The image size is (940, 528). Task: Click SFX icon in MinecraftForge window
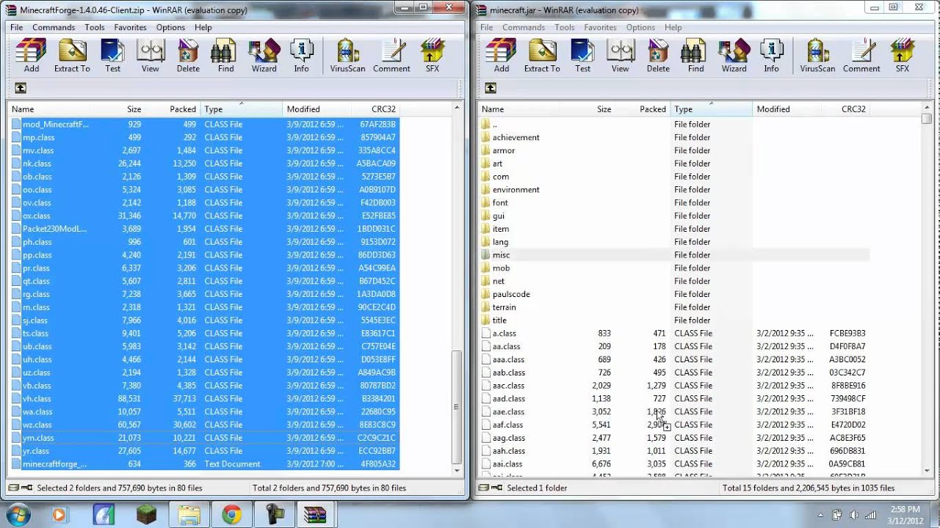click(x=432, y=56)
